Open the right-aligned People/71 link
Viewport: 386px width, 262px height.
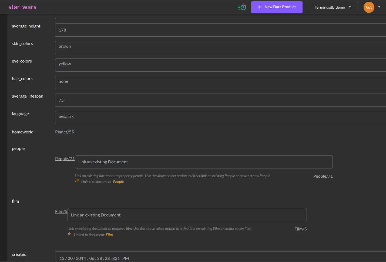[x=323, y=176]
